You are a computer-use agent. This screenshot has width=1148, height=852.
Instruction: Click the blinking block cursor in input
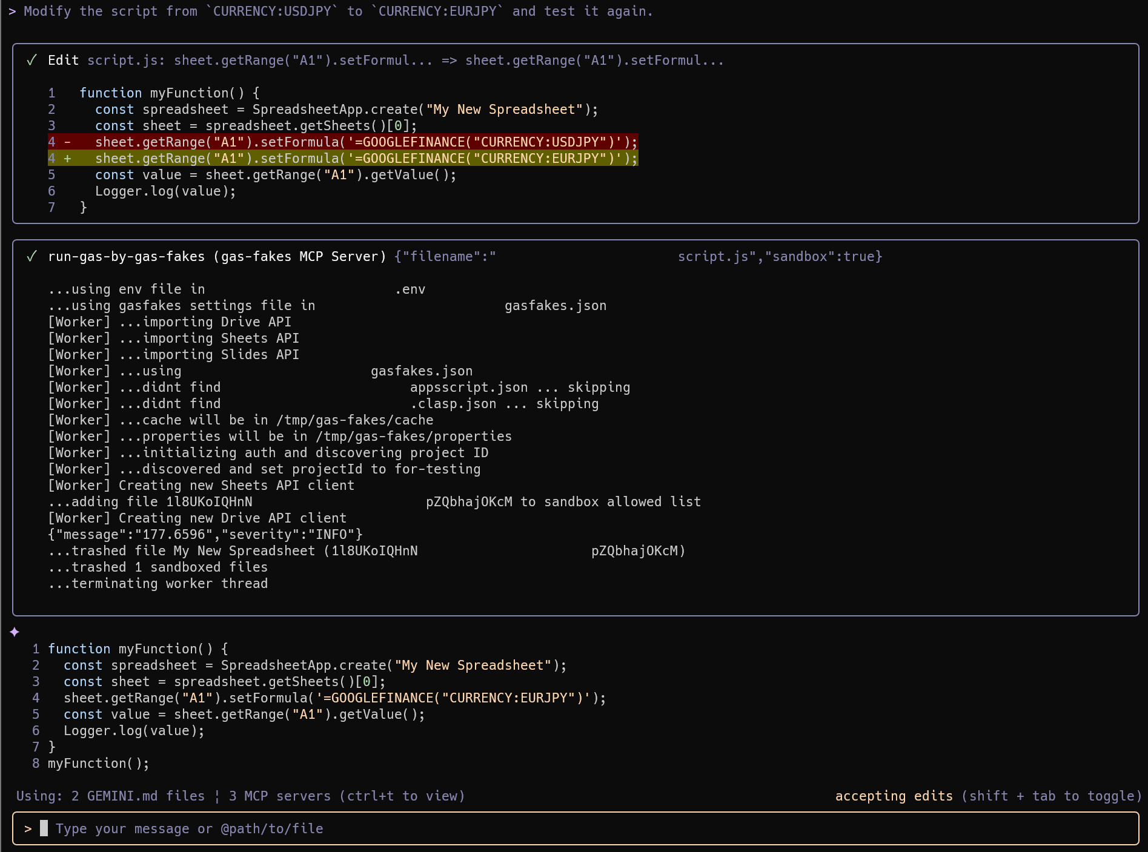click(x=44, y=828)
